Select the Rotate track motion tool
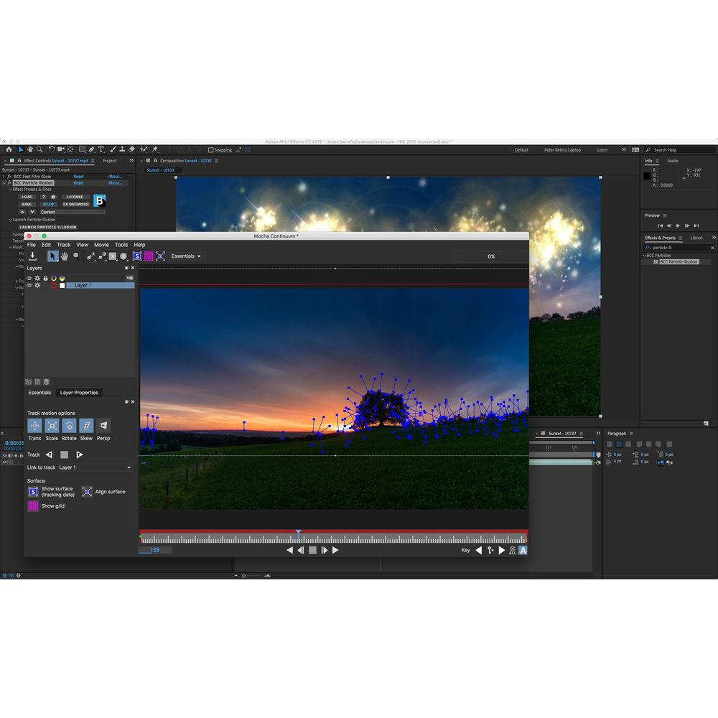This screenshot has height=718, width=718. click(x=69, y=426)
